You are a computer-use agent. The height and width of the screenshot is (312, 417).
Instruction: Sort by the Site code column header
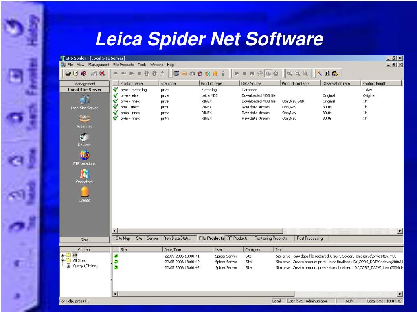179,83
